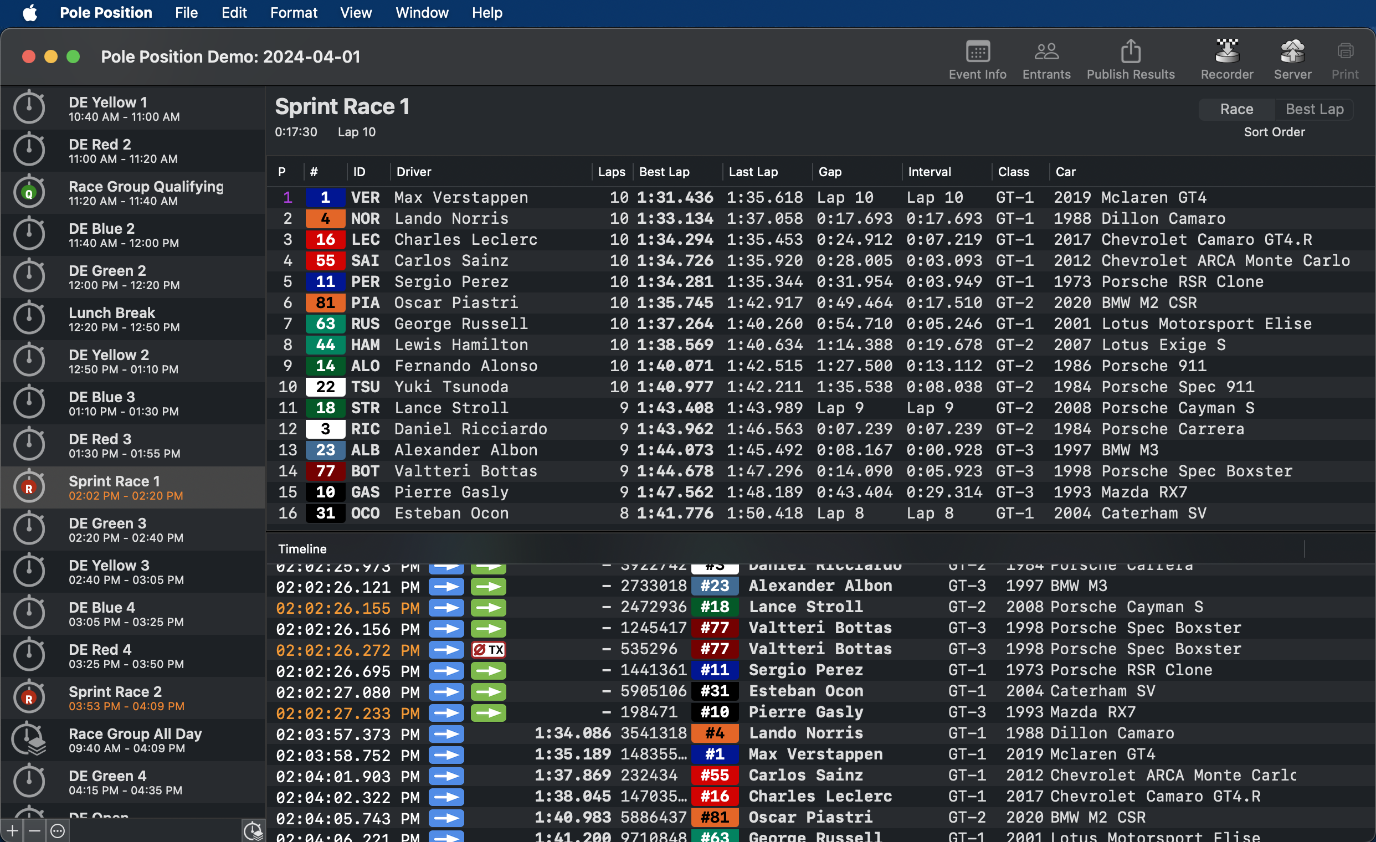The image size is (1376, 842).
Task: Click Max Verstappen's blue number 1 swatch
Action: point(325,198)
